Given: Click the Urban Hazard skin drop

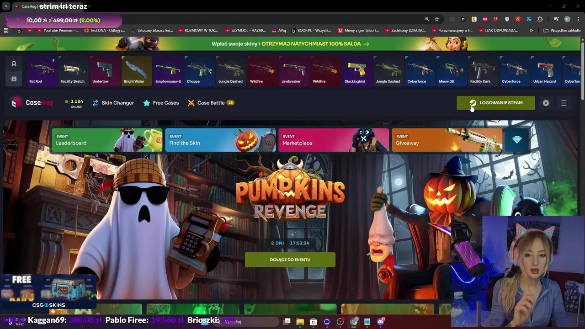Looking at the screenshot, I should (x=546, y=71).
